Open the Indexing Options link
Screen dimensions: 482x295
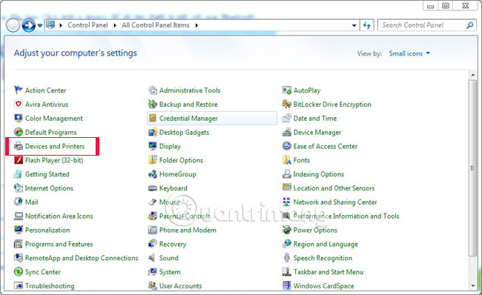318,174
